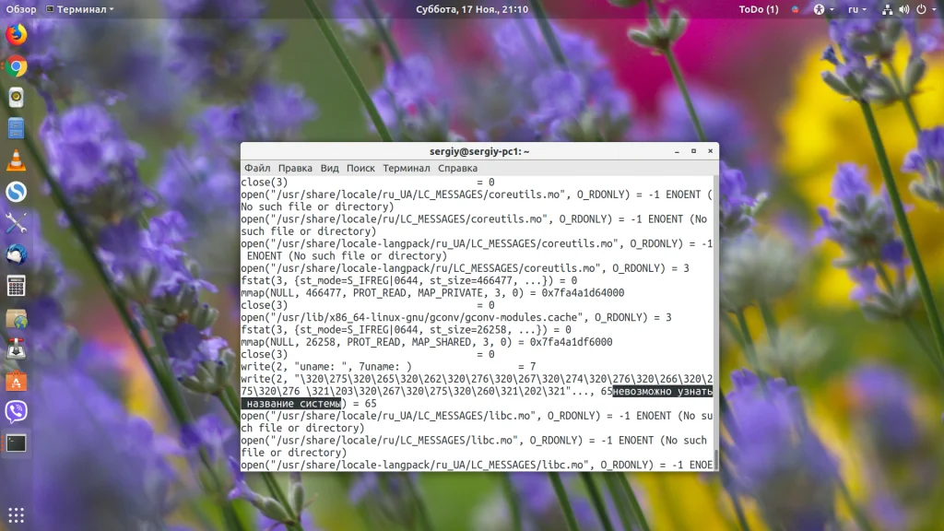Click the small blue-red tray indicator icon
This screenshot has width=944, height=531.
(796, 9)
